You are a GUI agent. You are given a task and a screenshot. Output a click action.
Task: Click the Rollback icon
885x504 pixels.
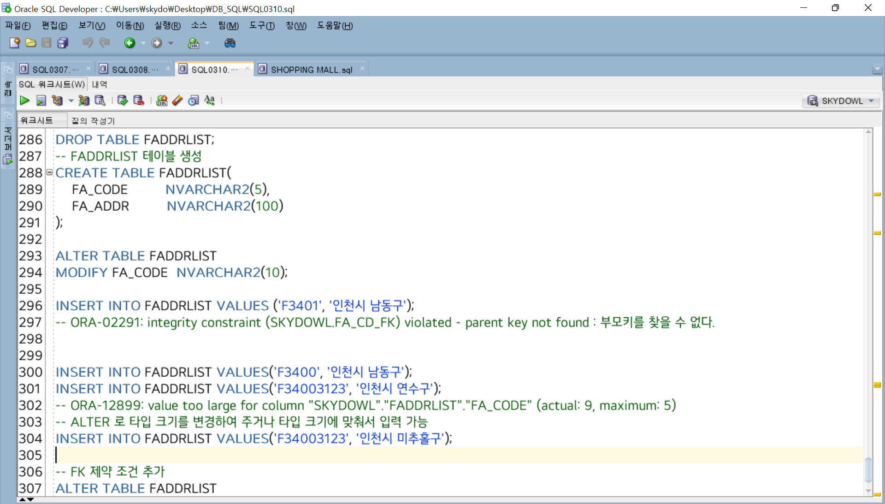coord(138,101)
